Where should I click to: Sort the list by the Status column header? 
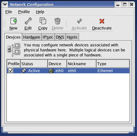point(34,64)
